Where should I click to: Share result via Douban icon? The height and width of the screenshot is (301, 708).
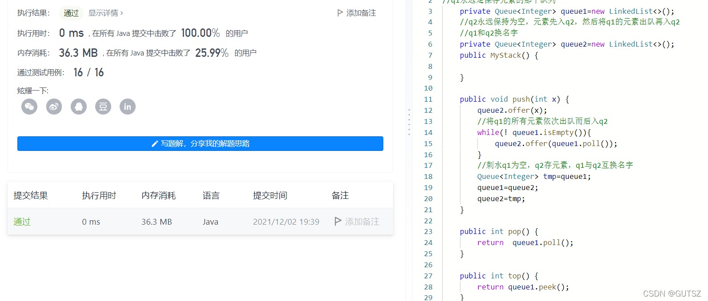103,107
